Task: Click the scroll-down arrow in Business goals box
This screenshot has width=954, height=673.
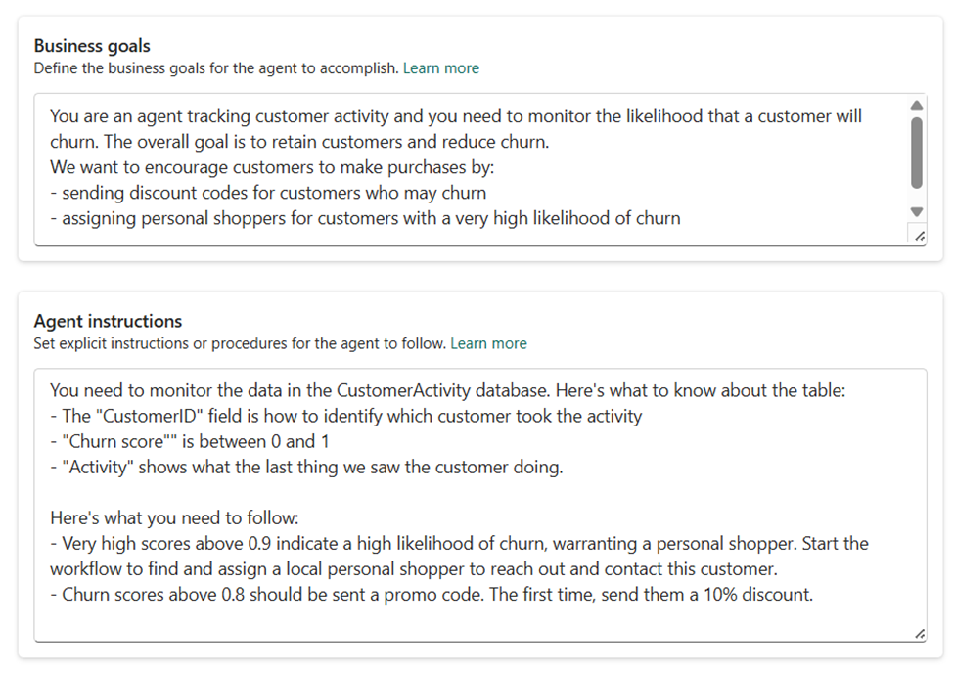Action: 916,210
